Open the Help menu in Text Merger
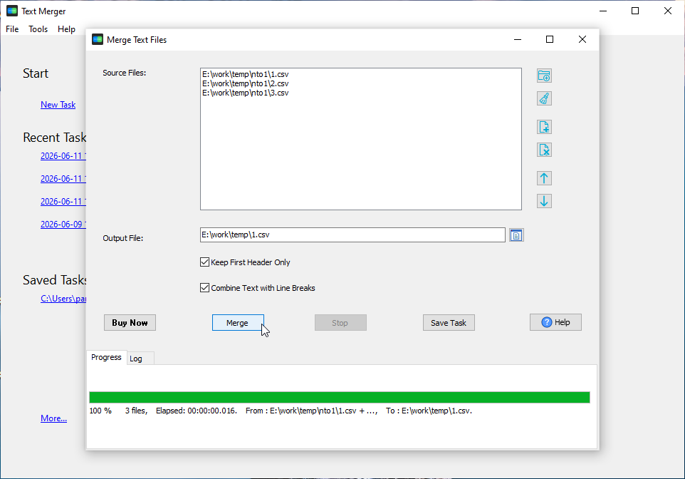Image resolution: width=685 pixels, height=479 pixels. [66, 29]
